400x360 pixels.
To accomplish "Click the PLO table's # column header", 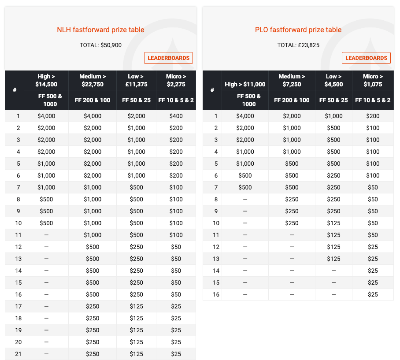I will (212, 90).
